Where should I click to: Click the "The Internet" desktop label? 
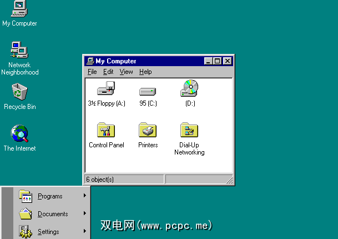19,148
